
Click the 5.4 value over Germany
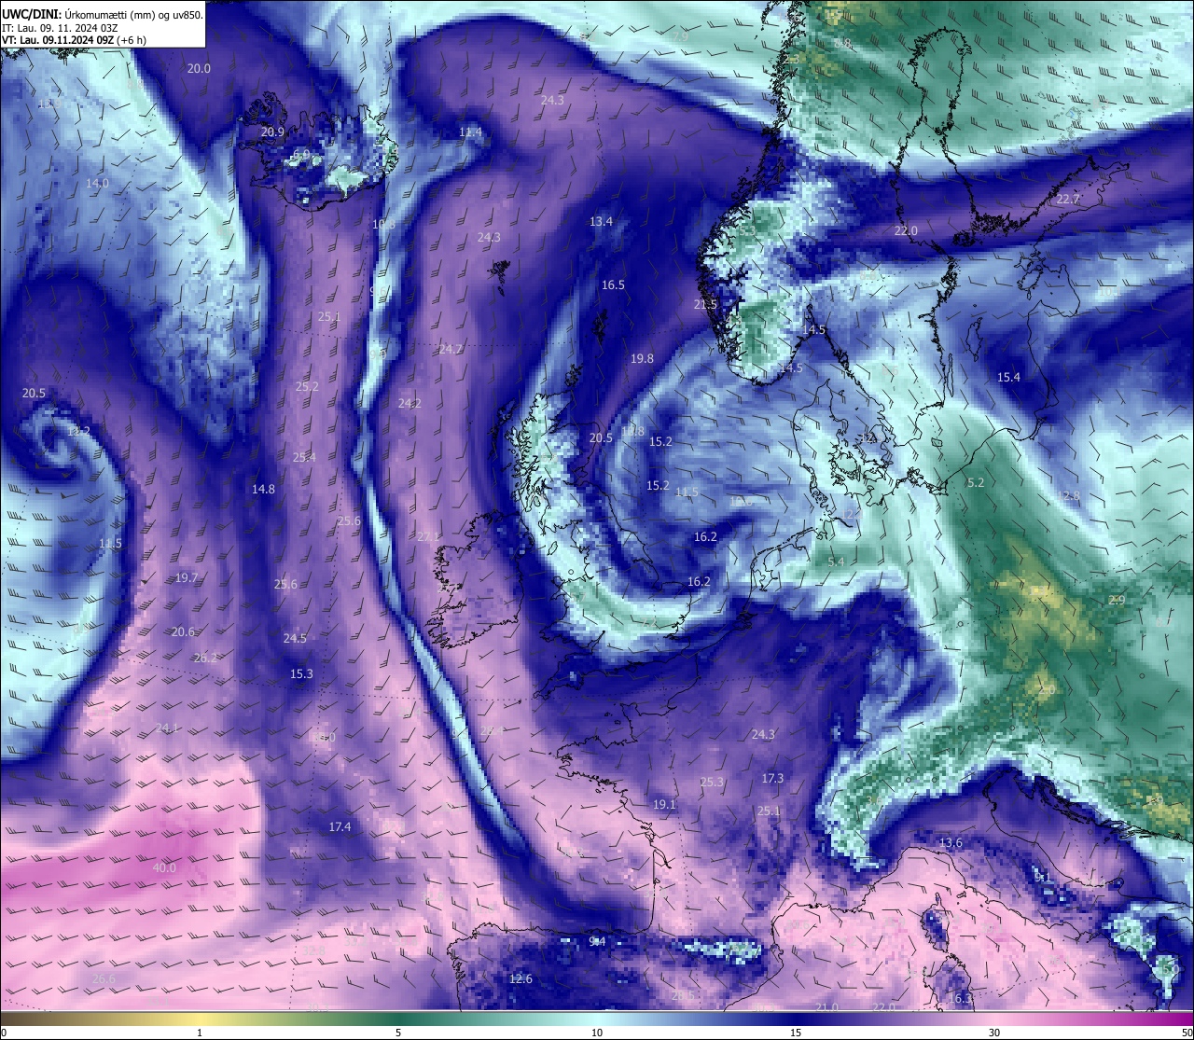[836, 562]
